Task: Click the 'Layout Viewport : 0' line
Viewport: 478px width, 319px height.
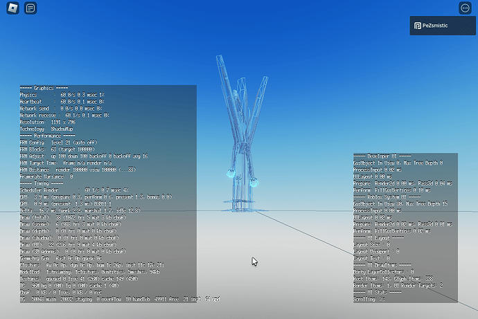Action: pos(376,251)
